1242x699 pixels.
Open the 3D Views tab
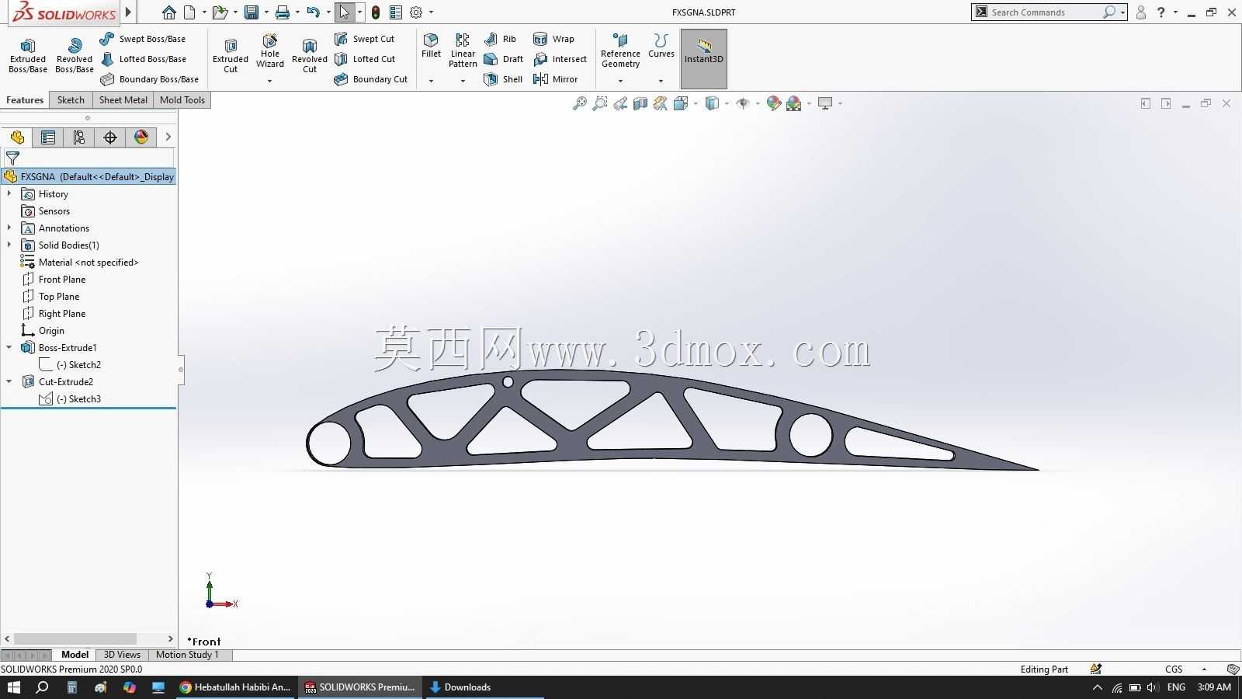pos(122,655)
